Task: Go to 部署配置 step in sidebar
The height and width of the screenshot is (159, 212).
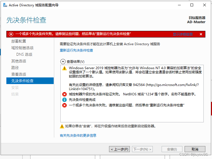Action: (19, 41)
